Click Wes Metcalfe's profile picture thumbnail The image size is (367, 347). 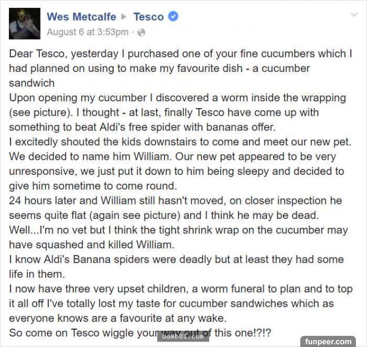(24, 23)
